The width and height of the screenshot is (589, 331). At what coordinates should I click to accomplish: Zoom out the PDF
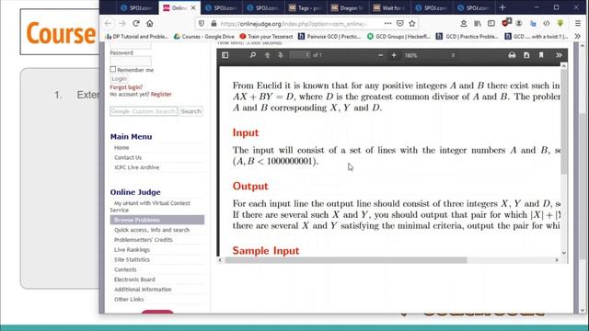[x=380, y=55]
